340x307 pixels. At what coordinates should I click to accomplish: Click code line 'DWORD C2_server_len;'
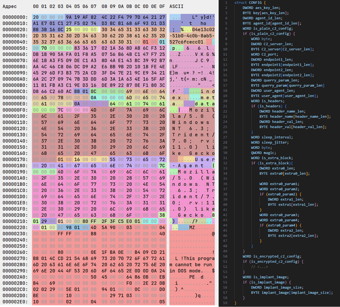click(x=272, y=44)
